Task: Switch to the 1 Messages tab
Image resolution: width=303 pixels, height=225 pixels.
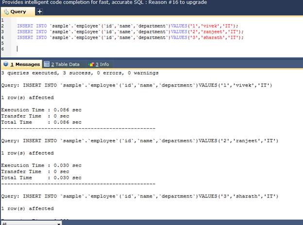Action: (21, 64)
